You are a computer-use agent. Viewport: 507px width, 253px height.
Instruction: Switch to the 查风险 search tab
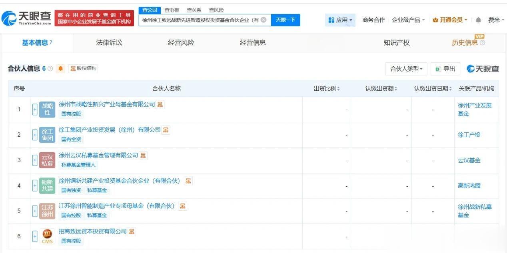[216, 10]
